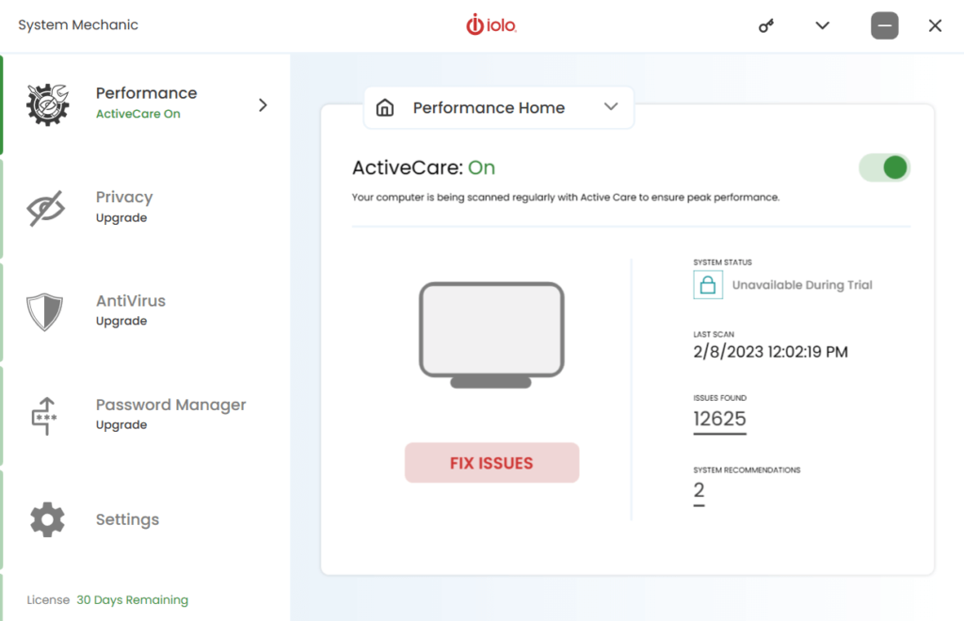Expand the Performance section arrow
This screenshot has width=964, height=621.
[264, 105]
